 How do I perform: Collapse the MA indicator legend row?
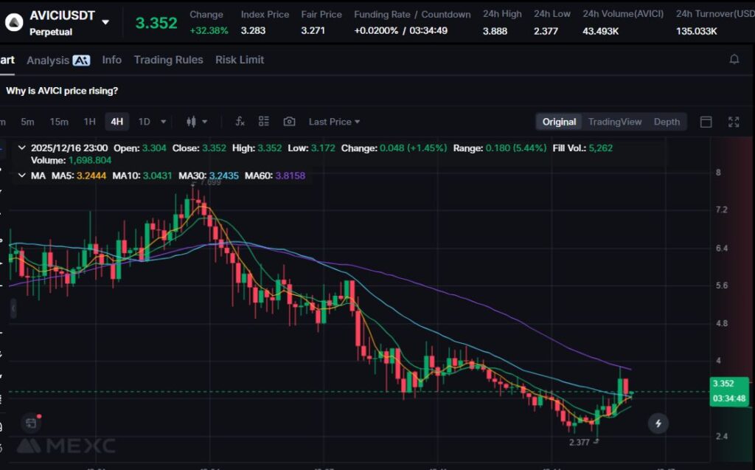(x=21, y=176)
